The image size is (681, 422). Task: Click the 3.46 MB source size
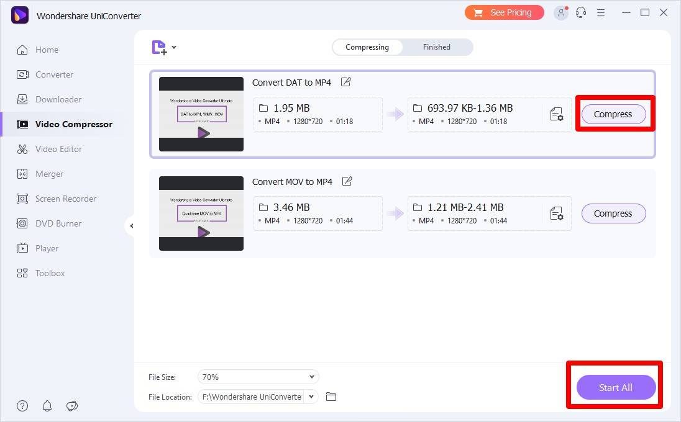[291, 207]
